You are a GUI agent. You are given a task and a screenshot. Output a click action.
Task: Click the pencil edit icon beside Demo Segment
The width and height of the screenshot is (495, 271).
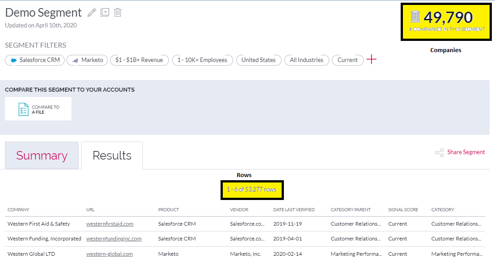[x=92, y=13]
